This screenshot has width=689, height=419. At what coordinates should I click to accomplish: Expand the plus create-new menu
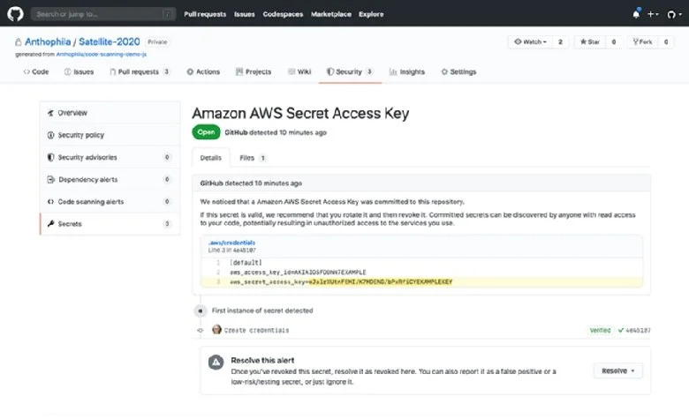[653, 14]
